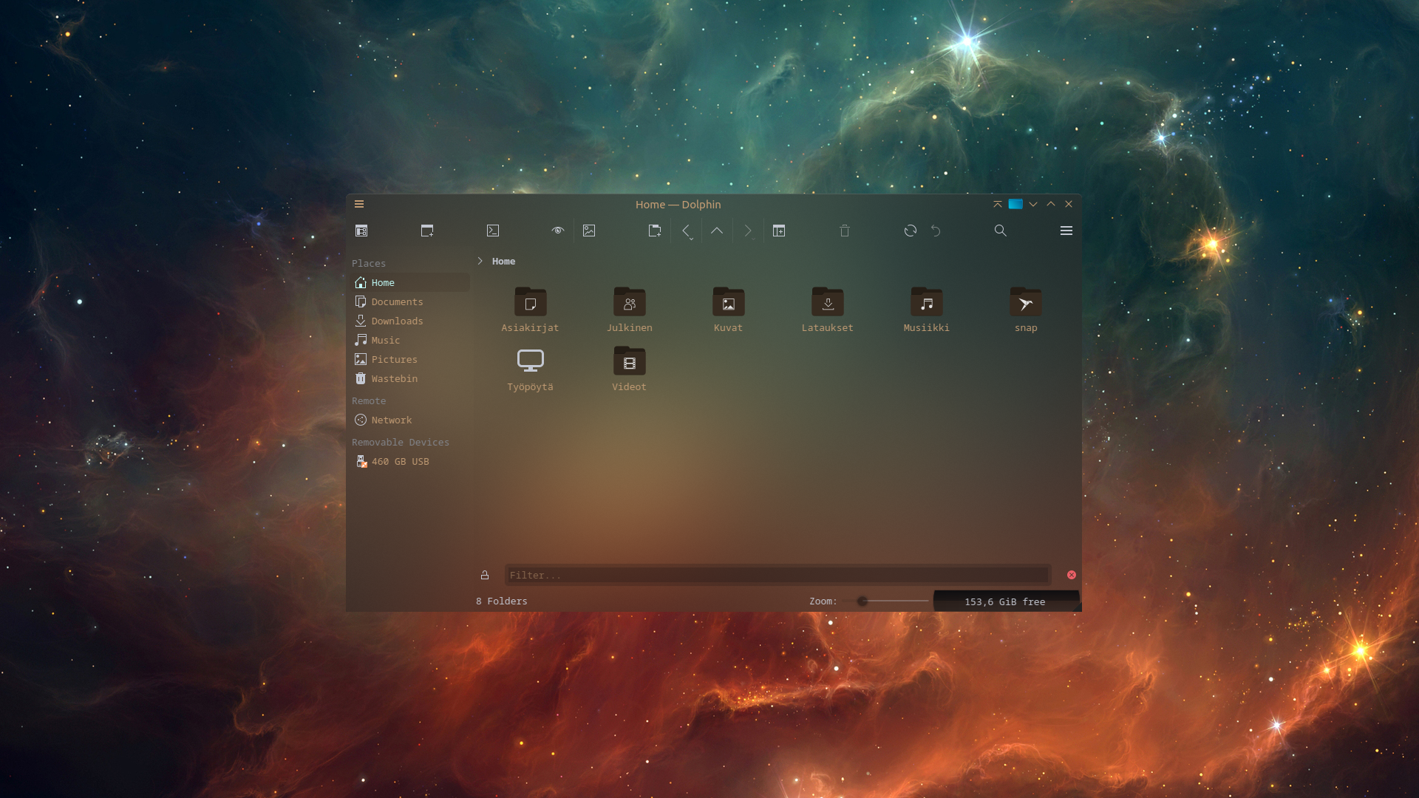This screenshot has width=1419, height=798.
Task: Select the Musiikki folder
Action: coord(926,310)
